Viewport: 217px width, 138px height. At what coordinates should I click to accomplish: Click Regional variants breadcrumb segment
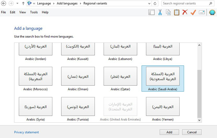coord(95,3)
